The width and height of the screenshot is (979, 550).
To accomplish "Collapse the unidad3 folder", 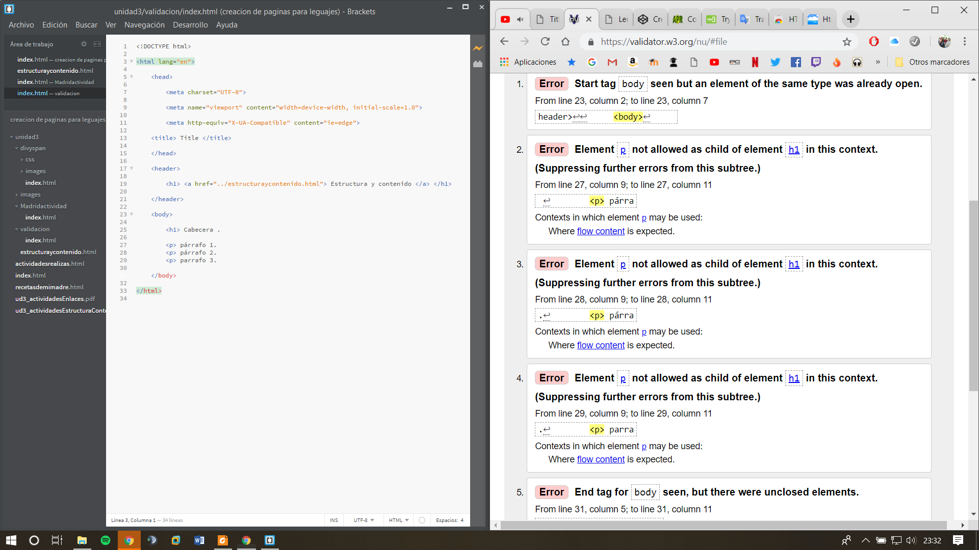I will pos(12,137).
